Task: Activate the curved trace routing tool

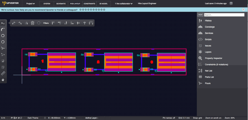Action: [x=3, y=29]
